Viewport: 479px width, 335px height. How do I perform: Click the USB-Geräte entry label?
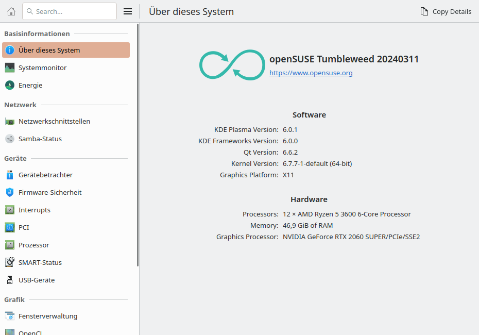tap(37, 280)
